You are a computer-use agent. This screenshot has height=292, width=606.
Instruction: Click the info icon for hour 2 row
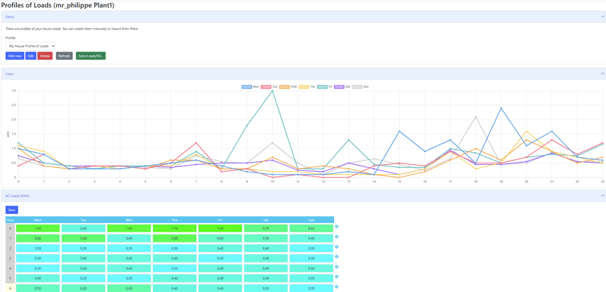(336, 247)
